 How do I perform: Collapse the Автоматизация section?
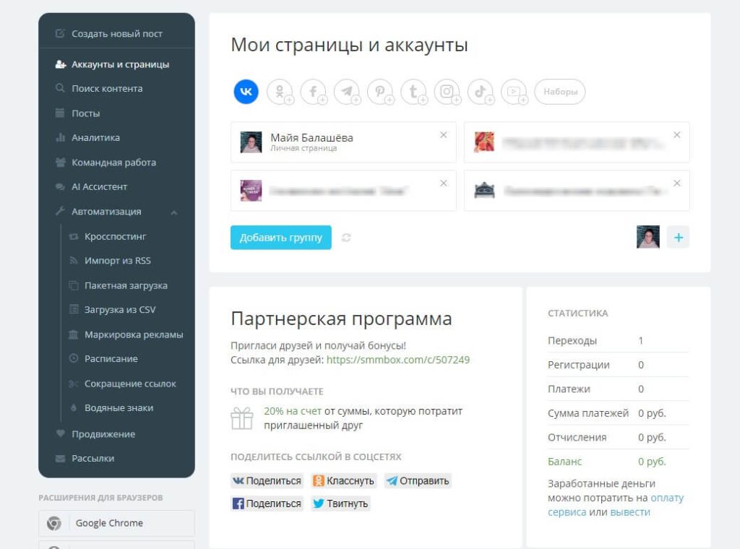click(x=173, y=212)
